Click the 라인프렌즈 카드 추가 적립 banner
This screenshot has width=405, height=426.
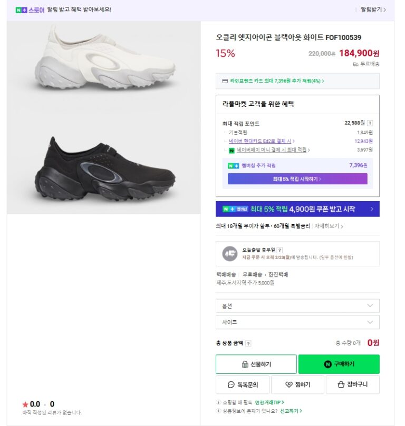point(297,81)
